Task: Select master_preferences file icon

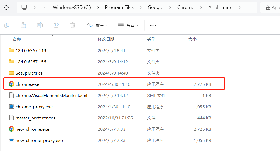Action: [12, 118]
